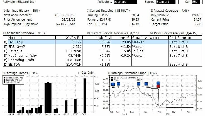Click first blue event marker above October
The image size is (205, 116).
pyautogui.click(x=113, y=84)
